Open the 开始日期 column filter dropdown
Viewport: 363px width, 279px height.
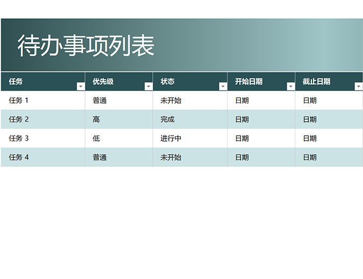[x=290, y=86]
